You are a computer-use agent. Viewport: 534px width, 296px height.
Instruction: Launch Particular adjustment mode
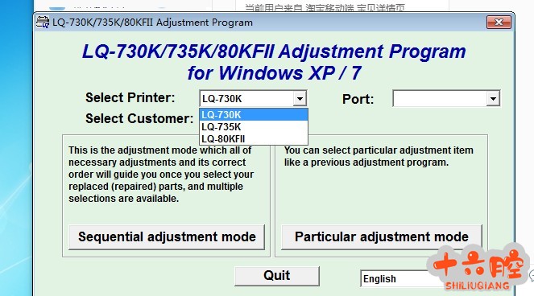(382, 236)
